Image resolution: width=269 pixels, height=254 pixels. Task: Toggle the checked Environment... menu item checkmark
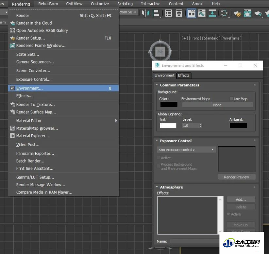coord(12,88)
